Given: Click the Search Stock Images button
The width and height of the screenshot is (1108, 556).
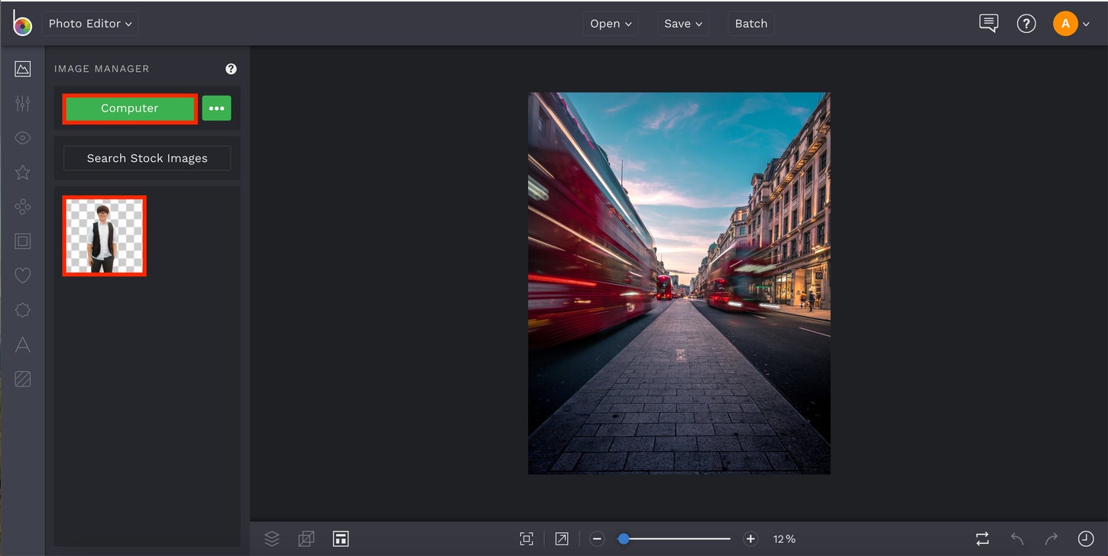Looking at the screenshot, I should click(147, 158).
